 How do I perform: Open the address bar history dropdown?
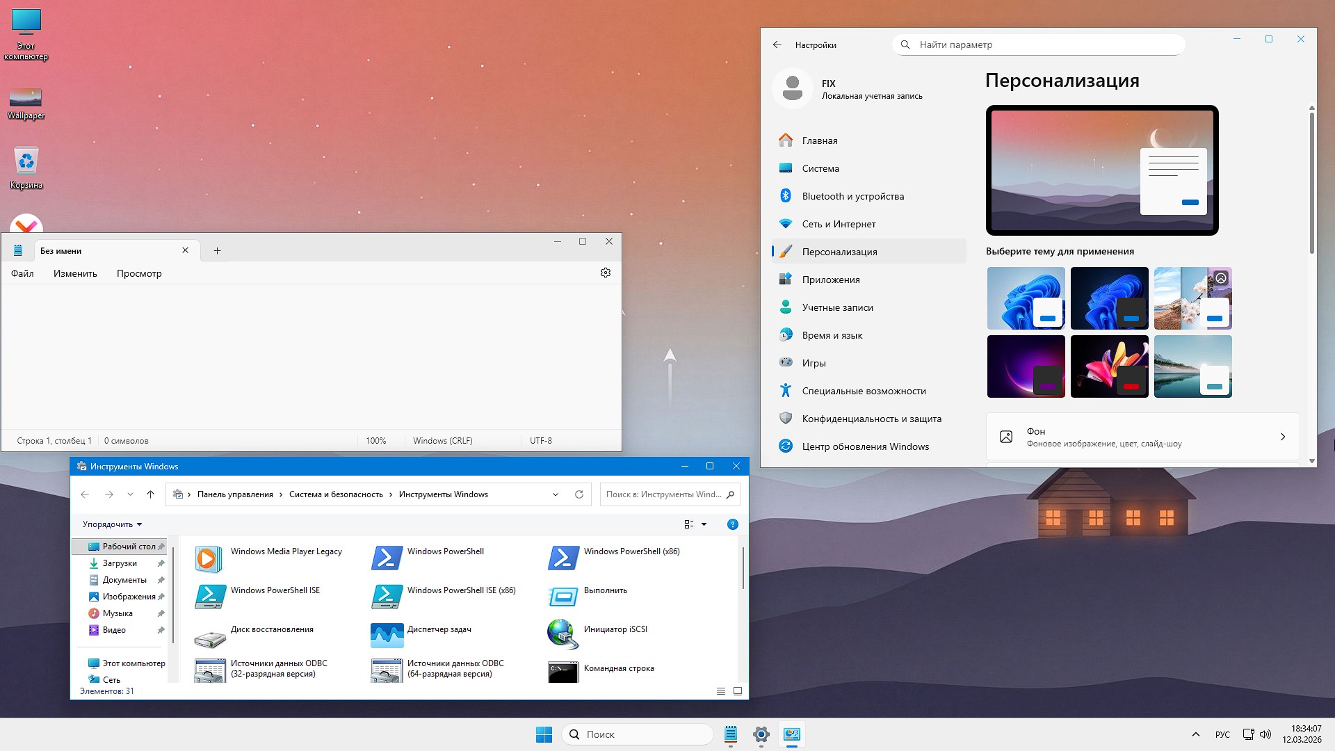tap(555, 494)
